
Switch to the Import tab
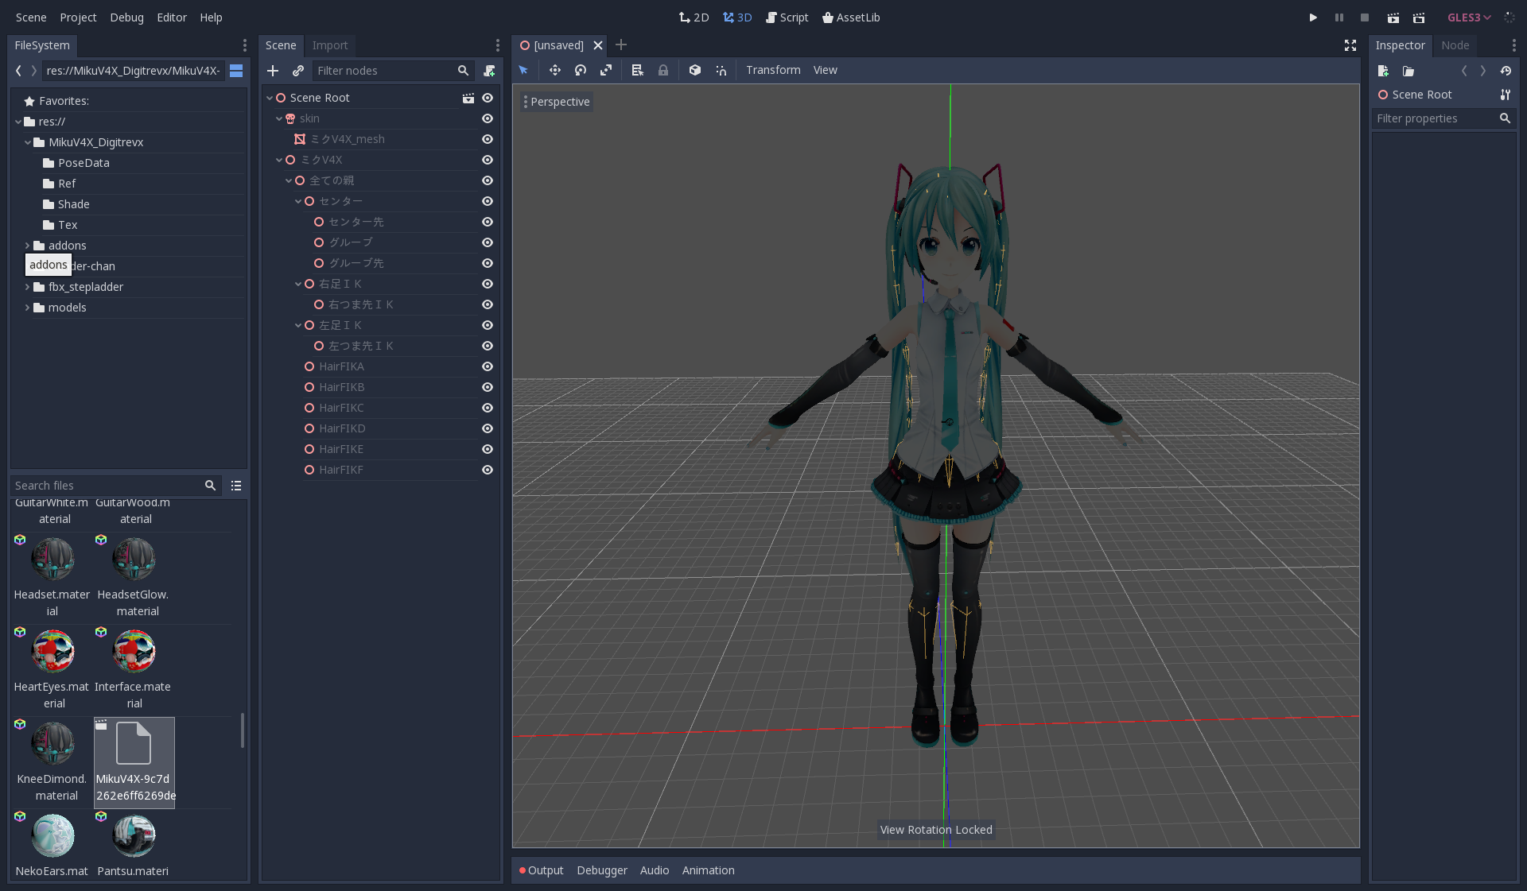pos(330,45)
